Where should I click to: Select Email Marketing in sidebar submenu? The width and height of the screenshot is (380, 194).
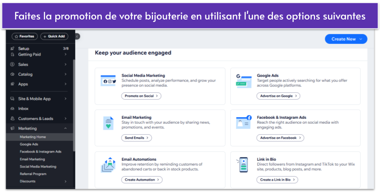tap(32, 159)
